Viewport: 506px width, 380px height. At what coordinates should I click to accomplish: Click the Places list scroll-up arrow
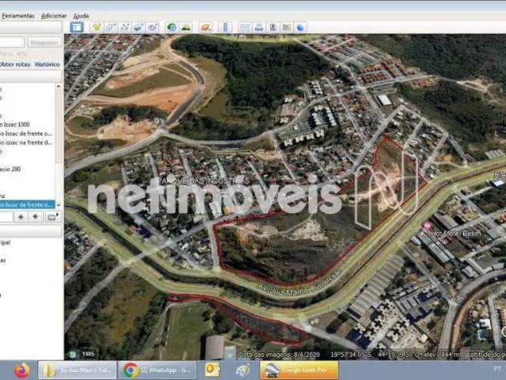coord(59,86)
